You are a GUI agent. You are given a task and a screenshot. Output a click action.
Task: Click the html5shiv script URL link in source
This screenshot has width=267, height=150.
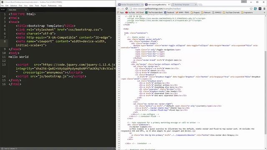point(164,18)
